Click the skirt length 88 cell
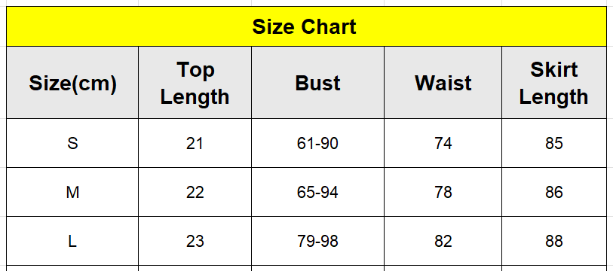This screenshot has height=271, width=613. tap(554, 241)
